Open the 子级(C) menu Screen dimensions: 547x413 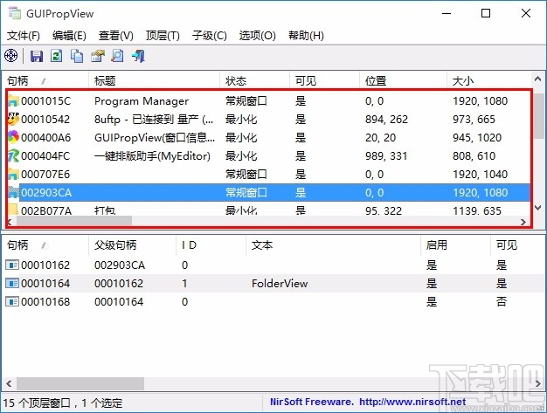[x=210, y=36]
